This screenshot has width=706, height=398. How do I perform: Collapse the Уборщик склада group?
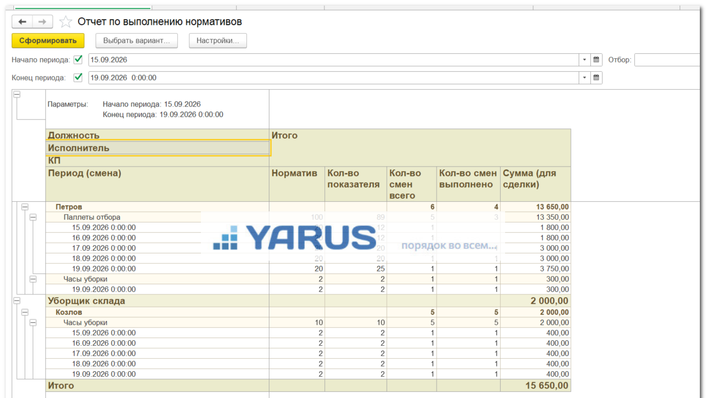pos(17,300)
